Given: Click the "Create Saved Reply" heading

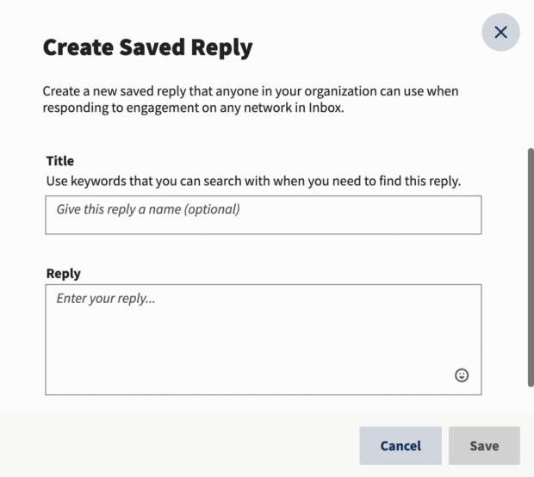Looking at the screenshot, I should click(x=147, y=47).
